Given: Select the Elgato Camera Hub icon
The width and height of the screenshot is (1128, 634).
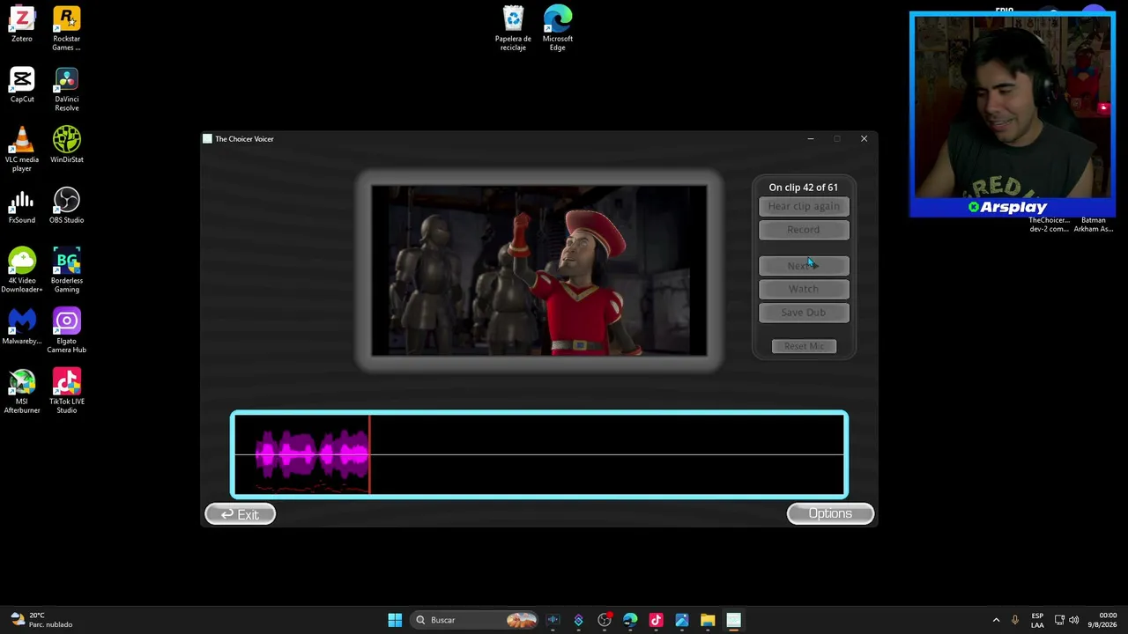Looking at the screenshot, I should [66, 331].
